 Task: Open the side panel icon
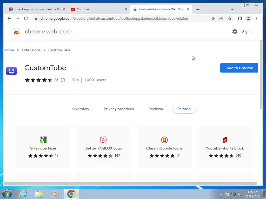click(240, 18)
